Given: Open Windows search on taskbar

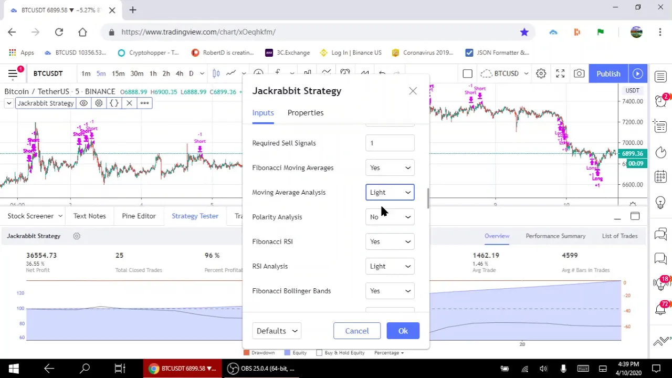Looking at the screenshot, I should click(x=85, y=369).
